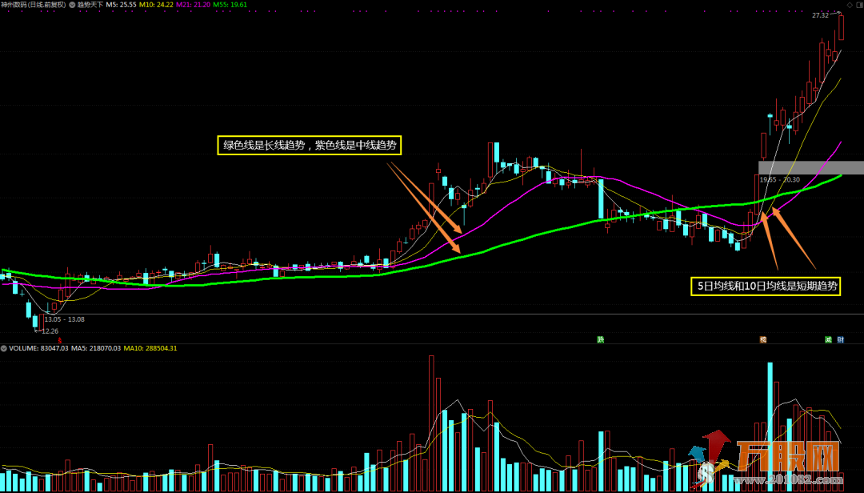Click the 12.26 low price label
Image resolution: width=864 pixels, height=493 pixels.
coord(50,331)
